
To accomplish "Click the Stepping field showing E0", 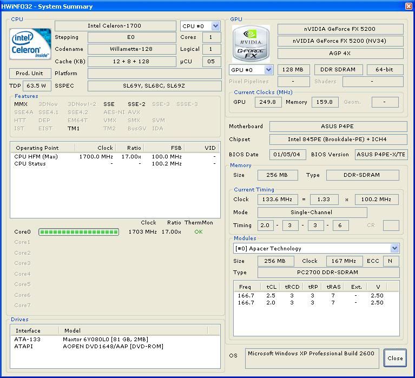I will [132, 37].
